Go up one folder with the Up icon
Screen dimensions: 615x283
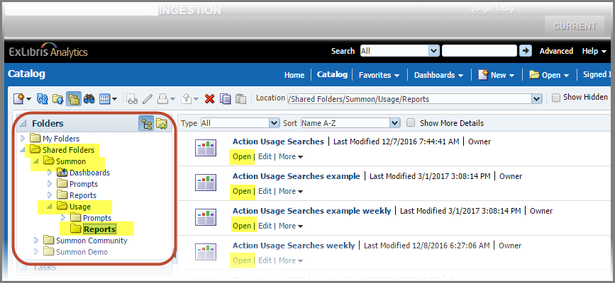(x=57, y=98)
